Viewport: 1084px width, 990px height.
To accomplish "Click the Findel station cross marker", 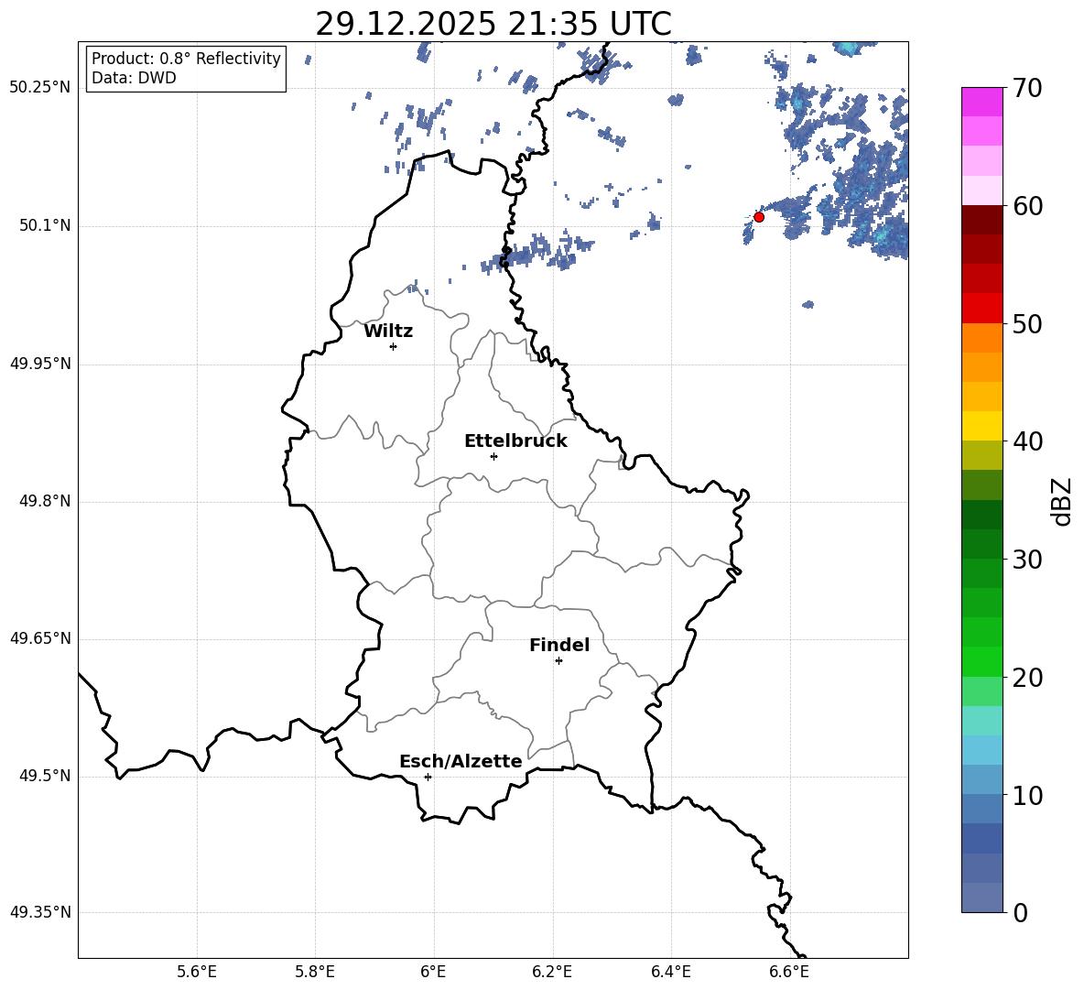I will pyautogui.click(x=558, y=661).
